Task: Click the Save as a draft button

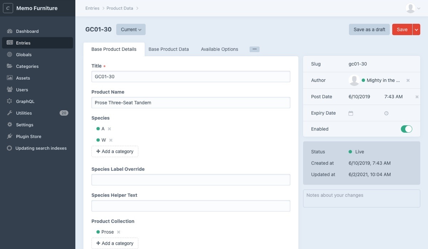Action: click(x=369, y=30)
